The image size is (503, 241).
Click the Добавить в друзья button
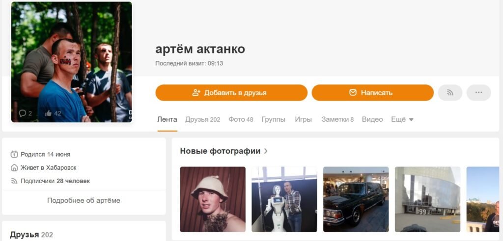(231, 93)
